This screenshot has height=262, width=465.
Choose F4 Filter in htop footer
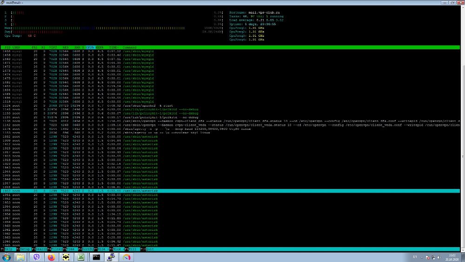pos(55,249)
